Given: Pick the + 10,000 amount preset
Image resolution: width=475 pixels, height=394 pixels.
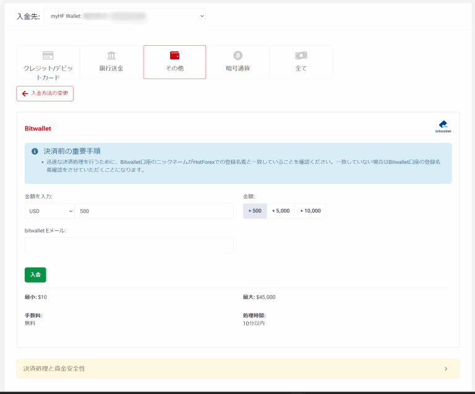Looking at the screenshot, I should click(310, 211).
